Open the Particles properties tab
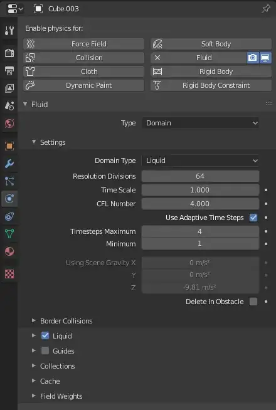Screen dimensions: 276x410 tap(9, 181)
